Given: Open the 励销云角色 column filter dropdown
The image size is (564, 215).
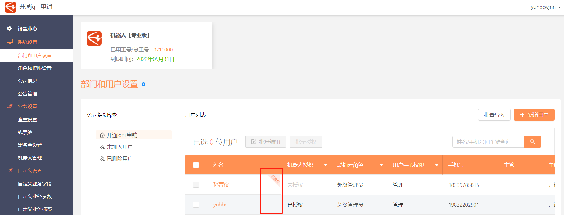Looking at the screenshot, I should pos(381,165).
